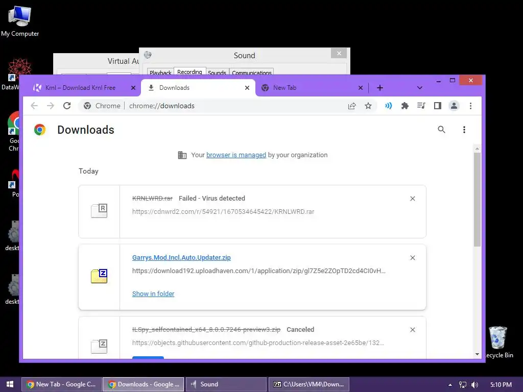
Task: Select the Downloads - Google Chrome taskbar item
Action: coord(144,384)
